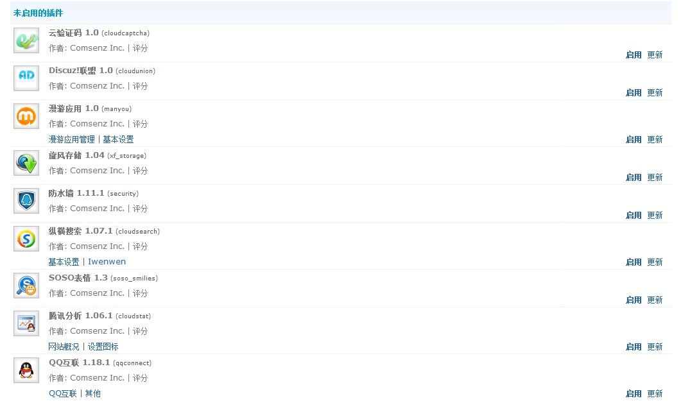Update the 漫游应用 plugin via 更新

655,139
